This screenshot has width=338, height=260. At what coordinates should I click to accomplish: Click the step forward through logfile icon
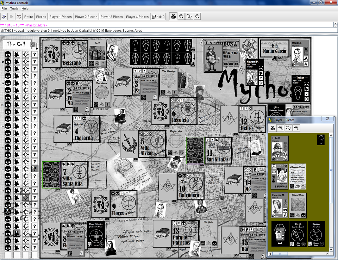11,17
